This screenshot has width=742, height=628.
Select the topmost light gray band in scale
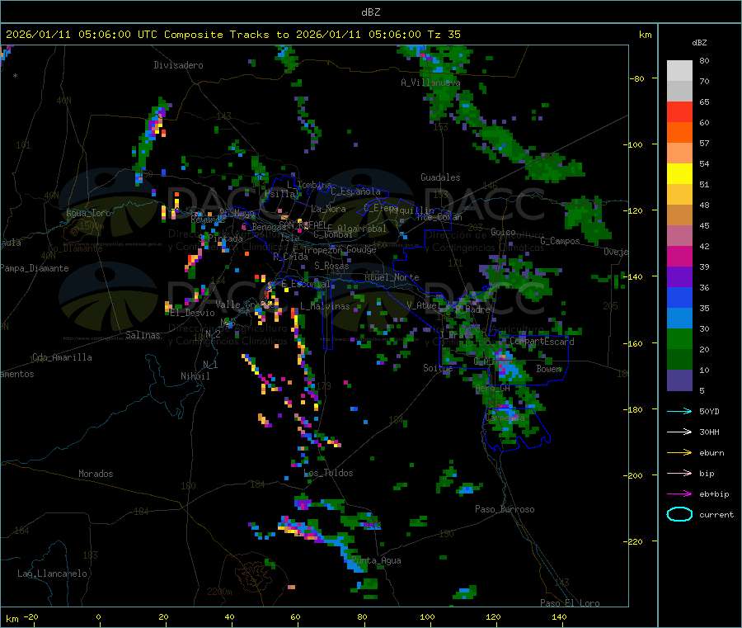[x=679, y=71]
